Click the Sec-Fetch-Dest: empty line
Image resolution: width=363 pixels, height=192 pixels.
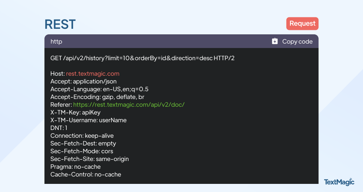(x=83, y=144)
